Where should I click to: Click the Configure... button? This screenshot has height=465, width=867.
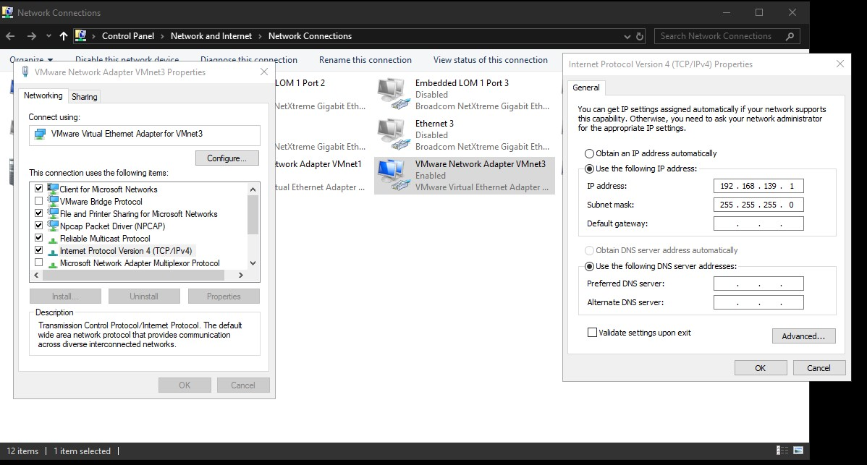(x=227, y=158)
